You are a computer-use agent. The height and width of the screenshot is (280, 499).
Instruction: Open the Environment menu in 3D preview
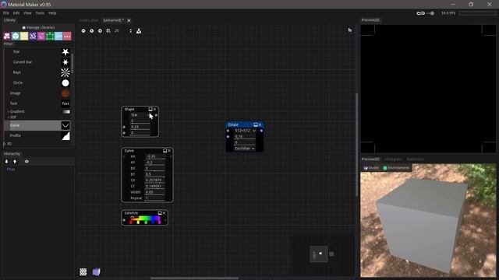tap(396, 168)
